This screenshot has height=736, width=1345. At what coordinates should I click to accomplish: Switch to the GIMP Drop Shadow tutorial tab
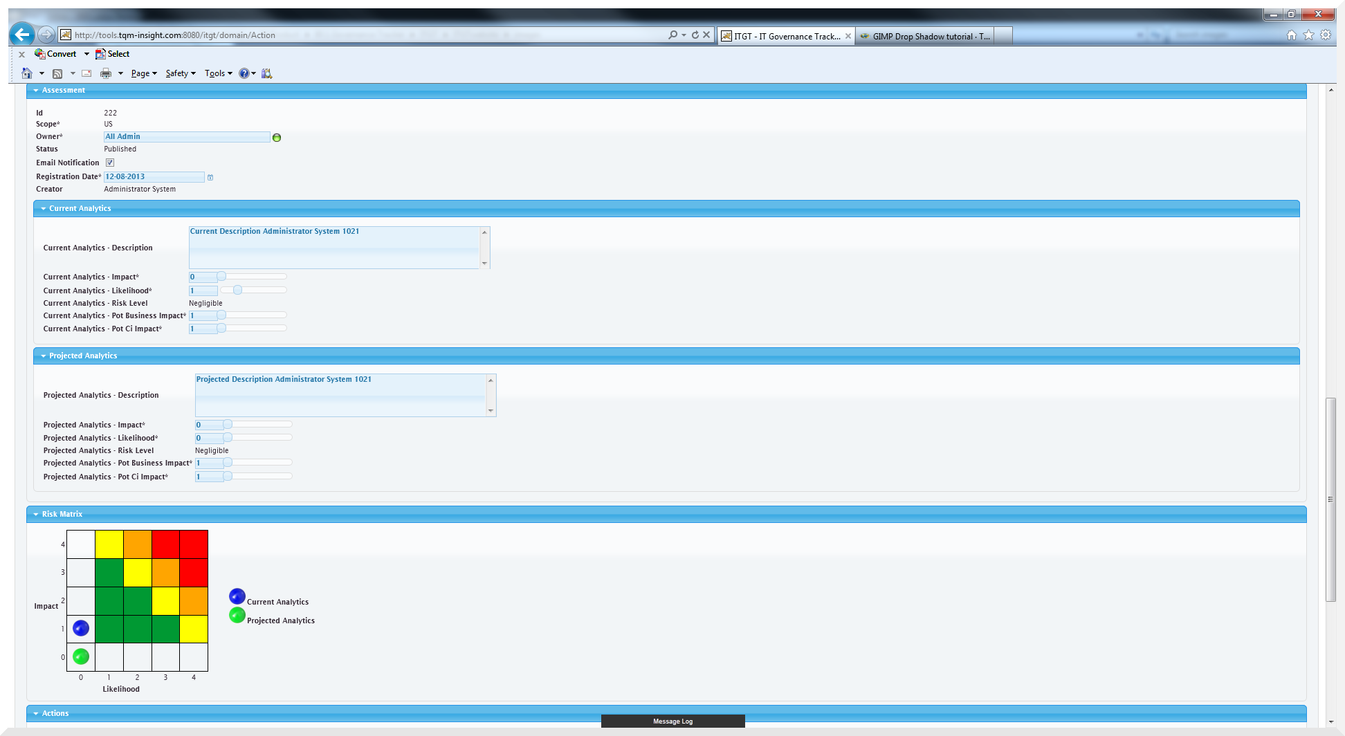click(x=927, y=35)
